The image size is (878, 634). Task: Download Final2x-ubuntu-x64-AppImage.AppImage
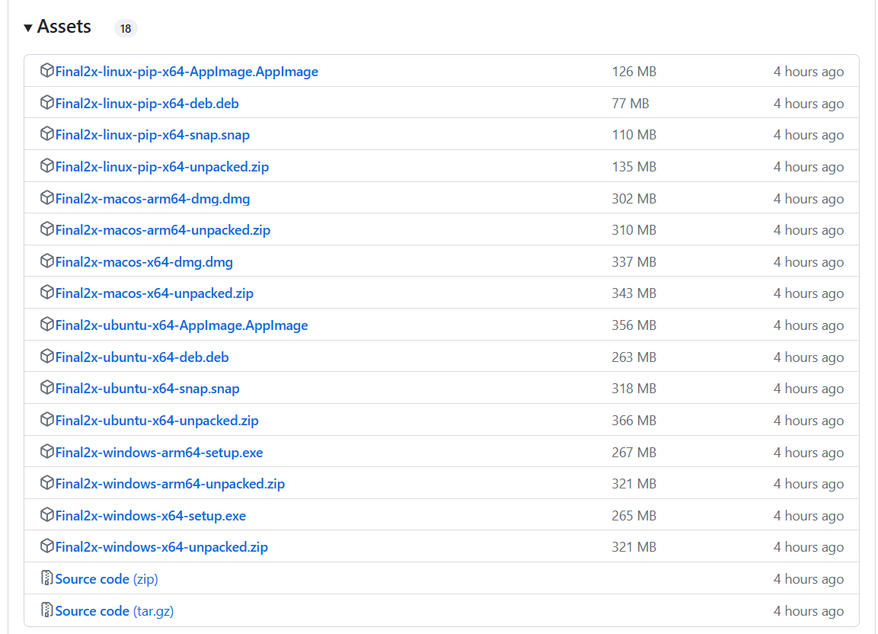[181, 325]
